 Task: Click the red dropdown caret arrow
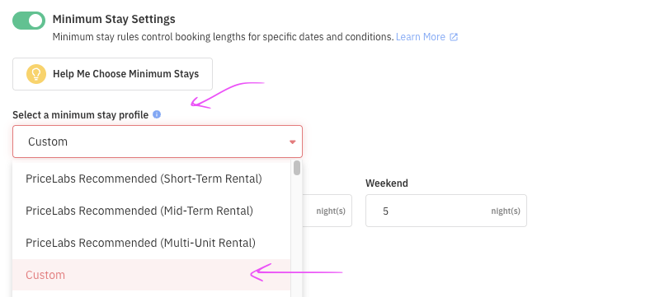coord(292,142)
